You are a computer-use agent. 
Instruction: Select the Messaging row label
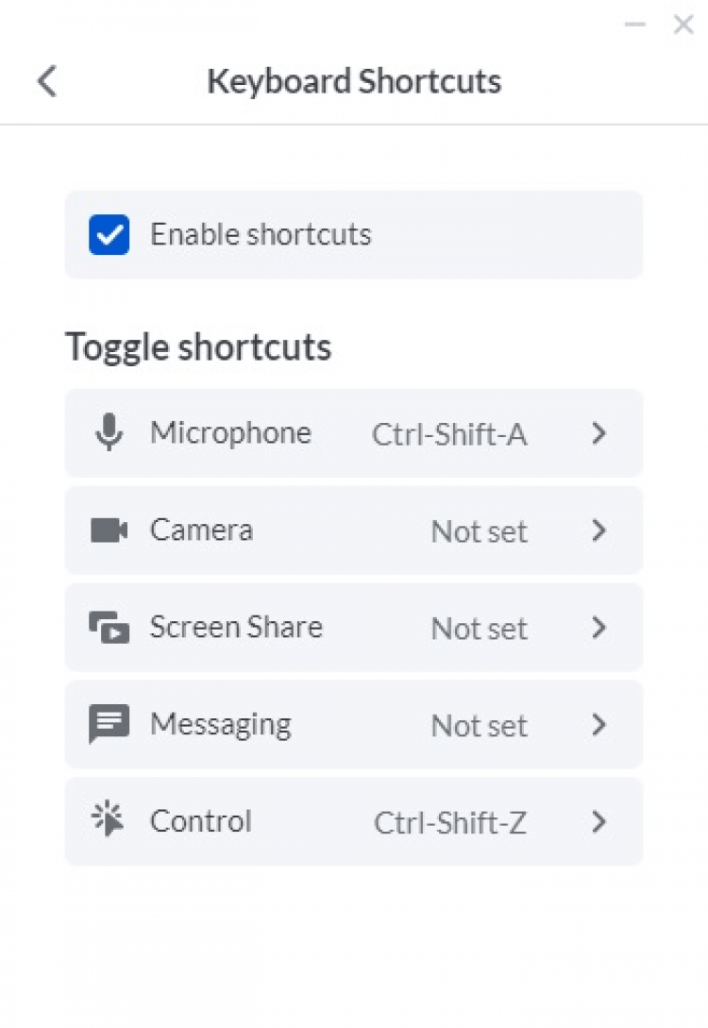point(220,725)
